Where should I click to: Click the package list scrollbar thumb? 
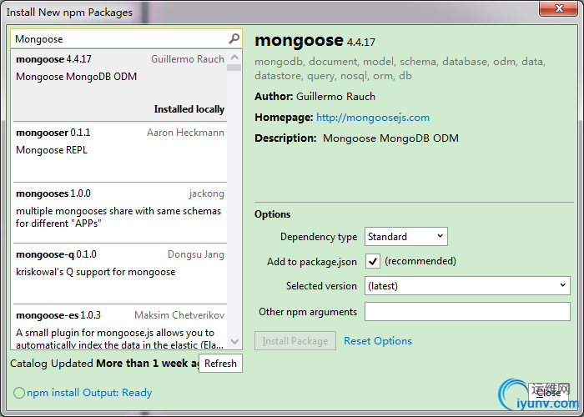click(x=234, y=68)
